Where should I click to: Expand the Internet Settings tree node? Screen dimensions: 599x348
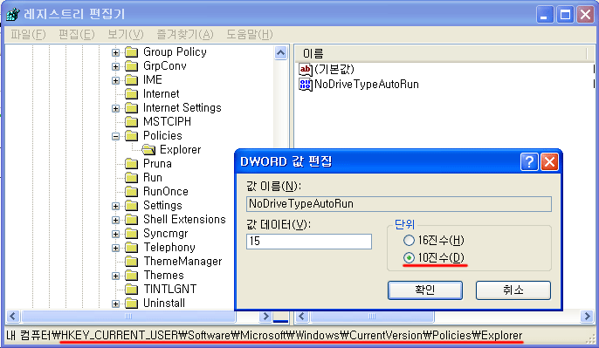click(115, 108)
